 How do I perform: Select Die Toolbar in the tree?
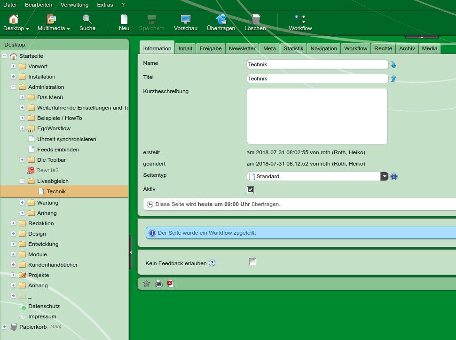(51, 160)
